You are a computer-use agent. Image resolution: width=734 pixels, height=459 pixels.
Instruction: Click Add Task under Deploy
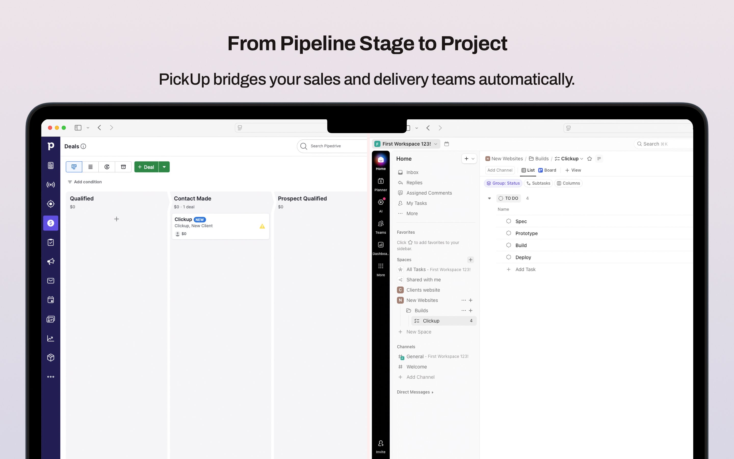coord(526,269)
